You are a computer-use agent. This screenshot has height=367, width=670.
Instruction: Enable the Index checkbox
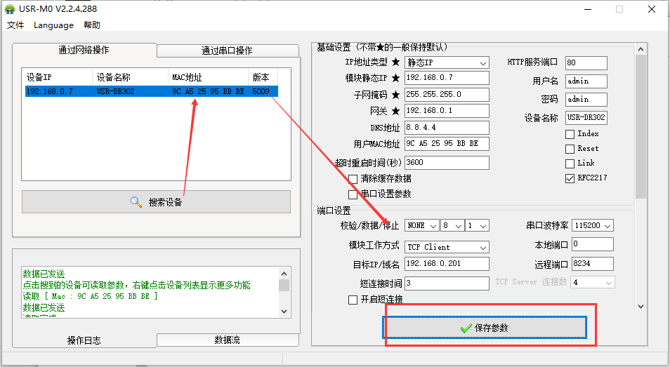570,133
